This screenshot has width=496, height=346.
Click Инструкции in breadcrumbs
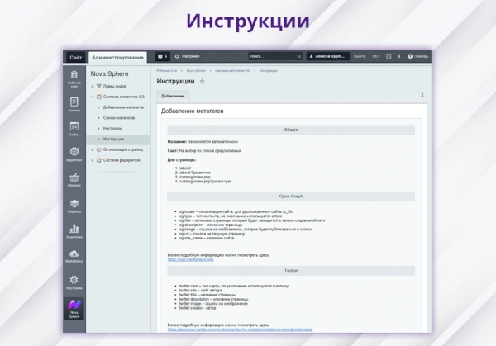(268, 71)
